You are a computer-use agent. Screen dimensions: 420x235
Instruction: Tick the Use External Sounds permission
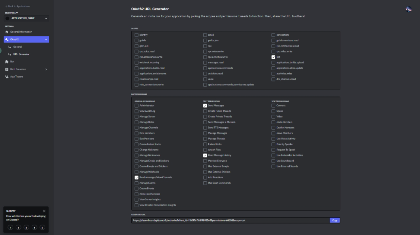(x=273, y=166)
